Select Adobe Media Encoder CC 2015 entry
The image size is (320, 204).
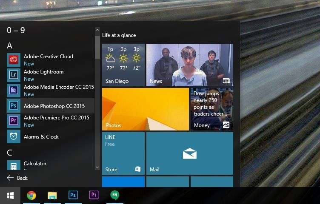51,91
